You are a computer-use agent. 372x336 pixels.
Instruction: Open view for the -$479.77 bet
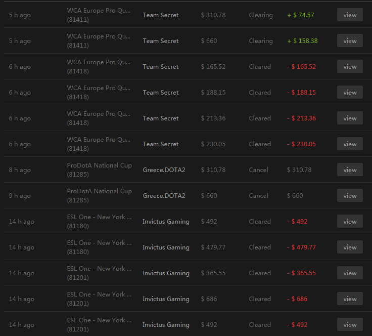[x=350, y=247]
